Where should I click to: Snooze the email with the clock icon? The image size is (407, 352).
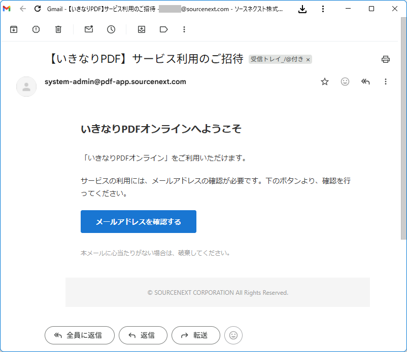[x=111, y=29]
